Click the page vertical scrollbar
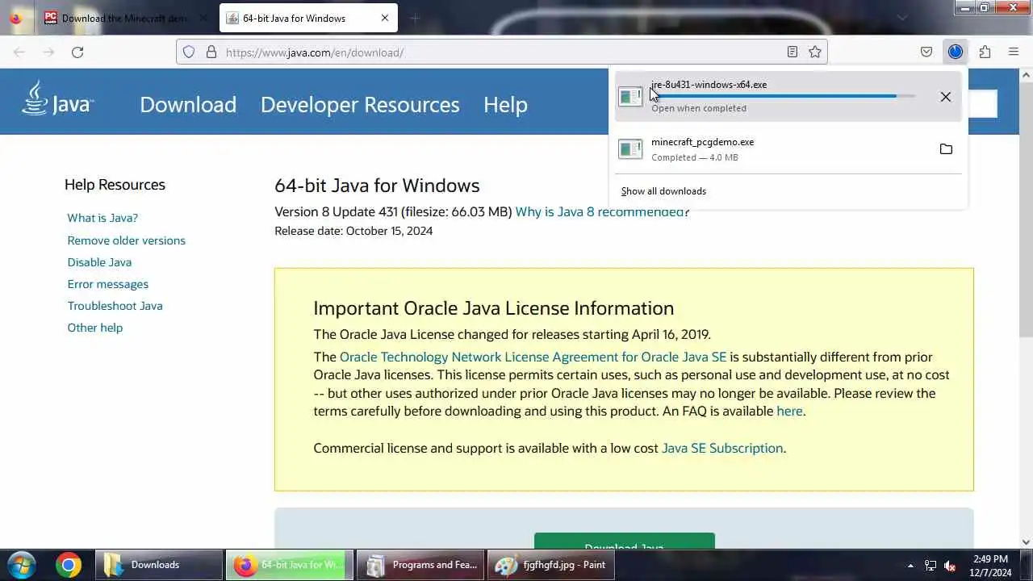Image resolution: width=1033 pixels, height=581 pixels. (x=1026, y=210)
